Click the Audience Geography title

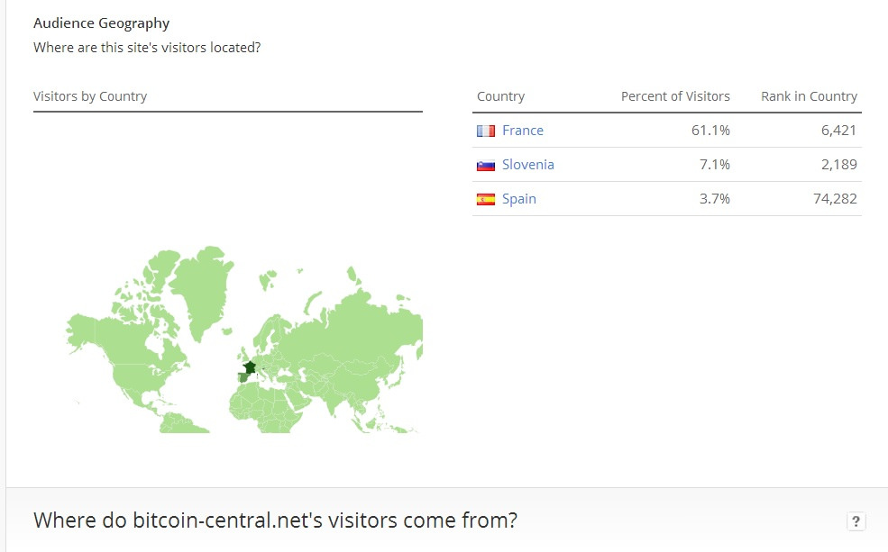(101, 23)
